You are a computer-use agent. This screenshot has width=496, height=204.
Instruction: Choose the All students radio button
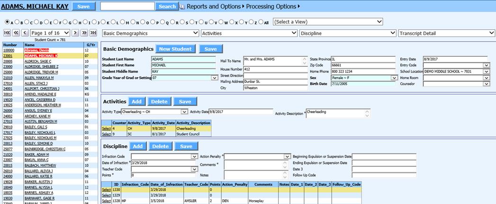260,22
